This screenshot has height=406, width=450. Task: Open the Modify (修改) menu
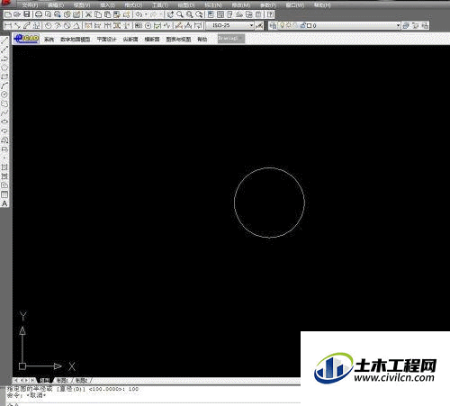click(241, 5)
